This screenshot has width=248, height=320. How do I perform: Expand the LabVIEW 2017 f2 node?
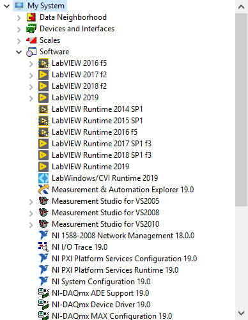click(x=31, y=75)
